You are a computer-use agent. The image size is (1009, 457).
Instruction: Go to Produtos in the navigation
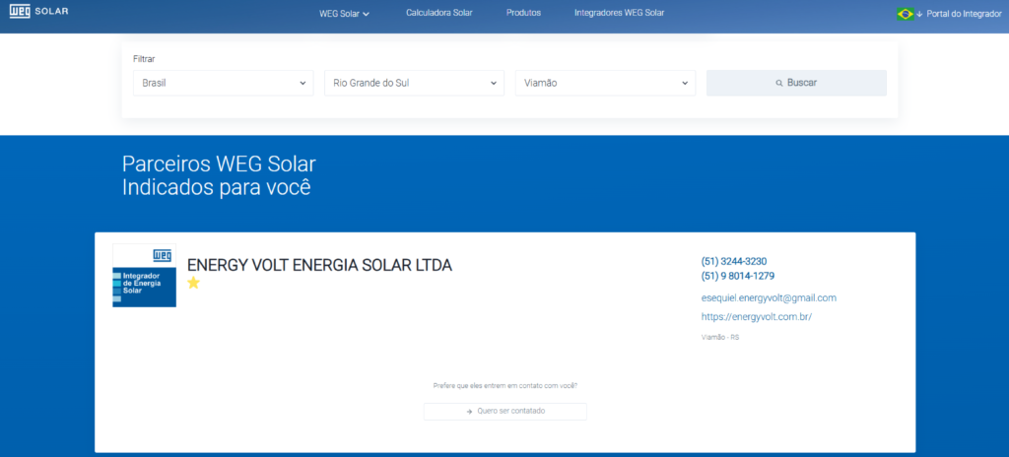pos(523,14)
